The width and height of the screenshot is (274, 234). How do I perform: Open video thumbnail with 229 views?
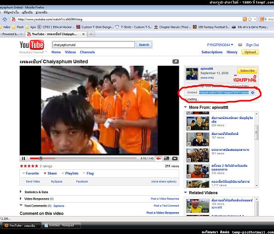pyautogui.click(x=198, y=123)
